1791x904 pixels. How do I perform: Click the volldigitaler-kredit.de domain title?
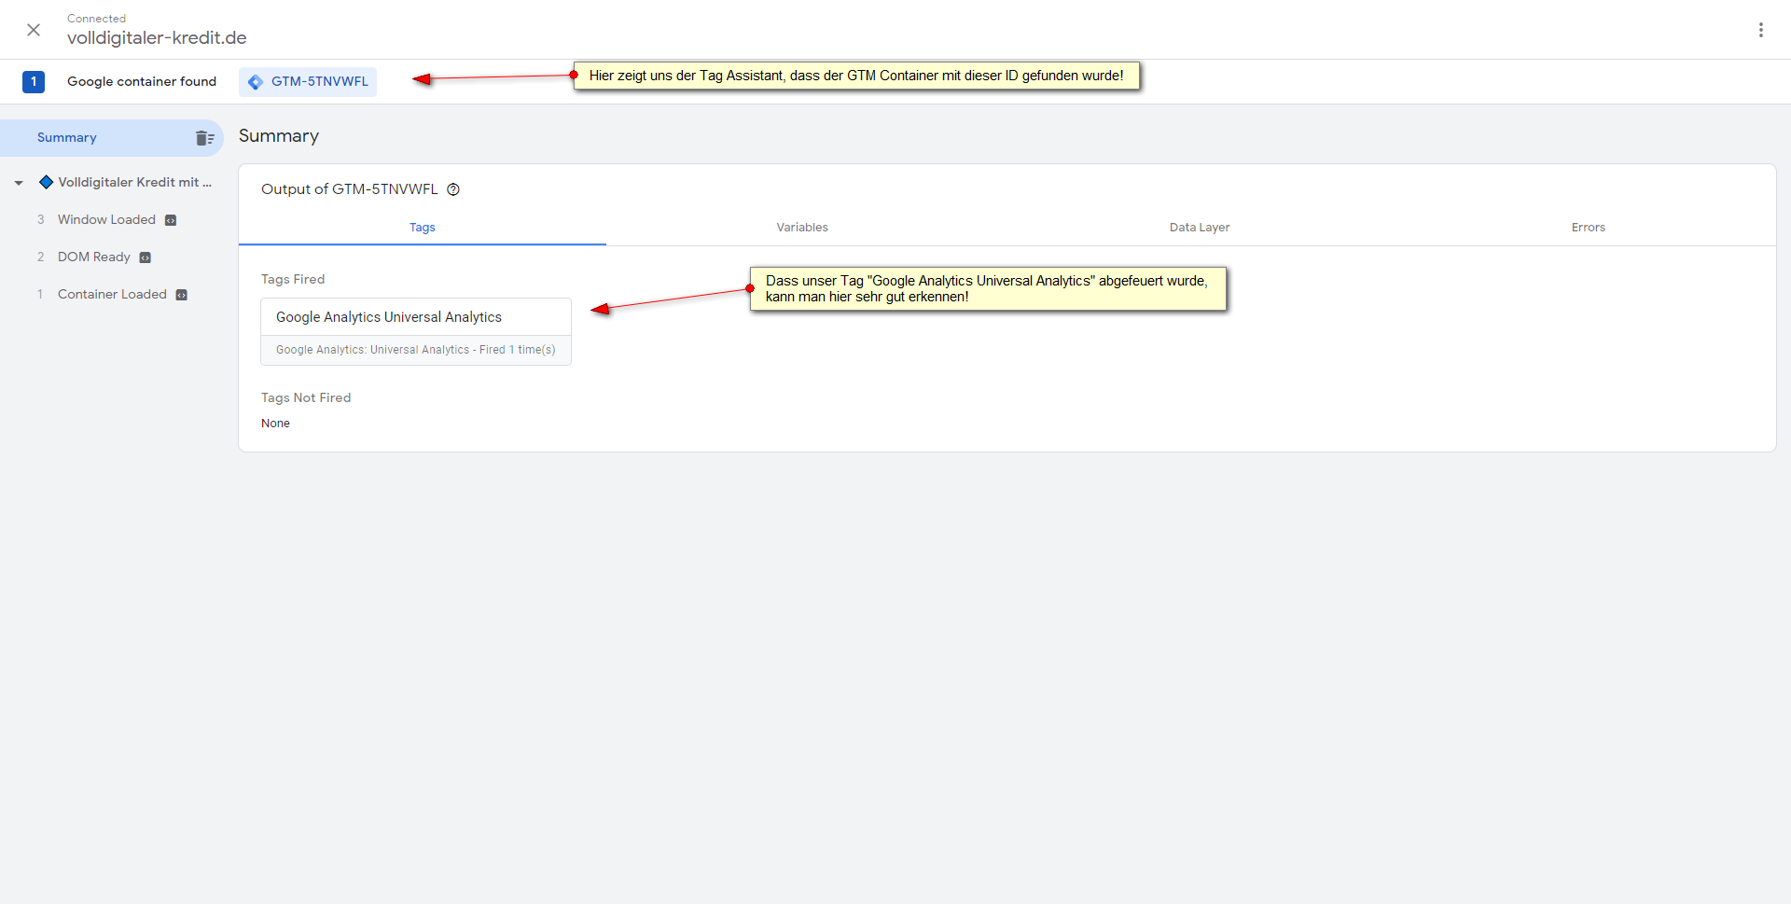[x=157, y=37]
